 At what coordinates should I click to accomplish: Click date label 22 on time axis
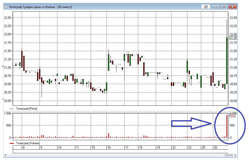tap(174, 147)
